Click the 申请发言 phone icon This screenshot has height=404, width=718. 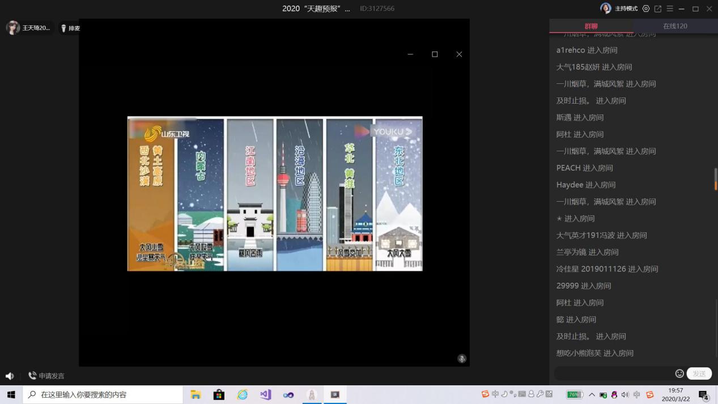tap(32, 376)
